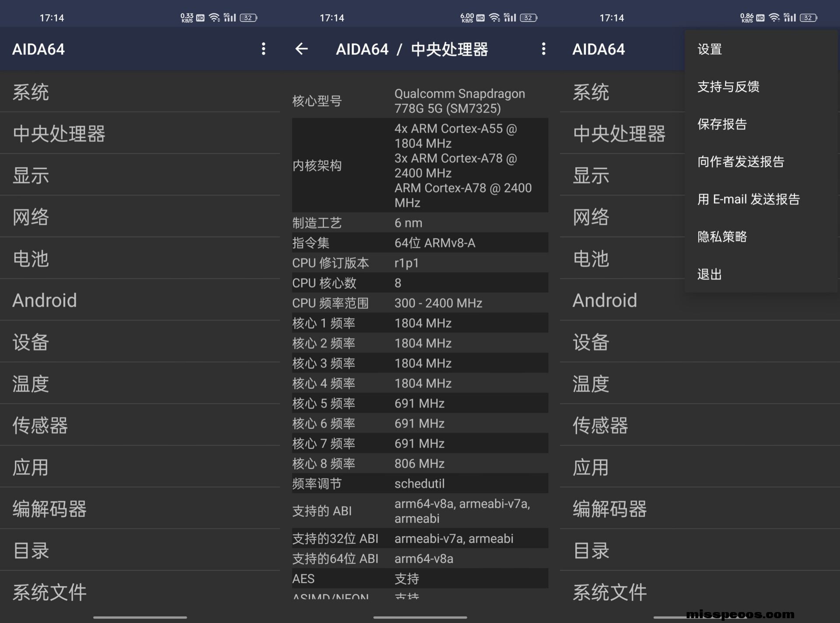Open 显示 category in the left screen

click(140, 175)
